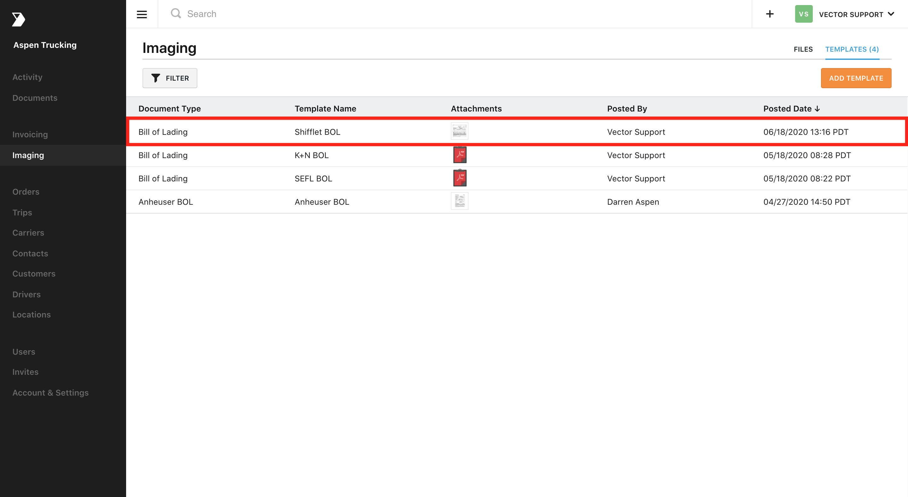
Task: Open Anheuser BOL attachment thumbnail
Action: [460, 201]
